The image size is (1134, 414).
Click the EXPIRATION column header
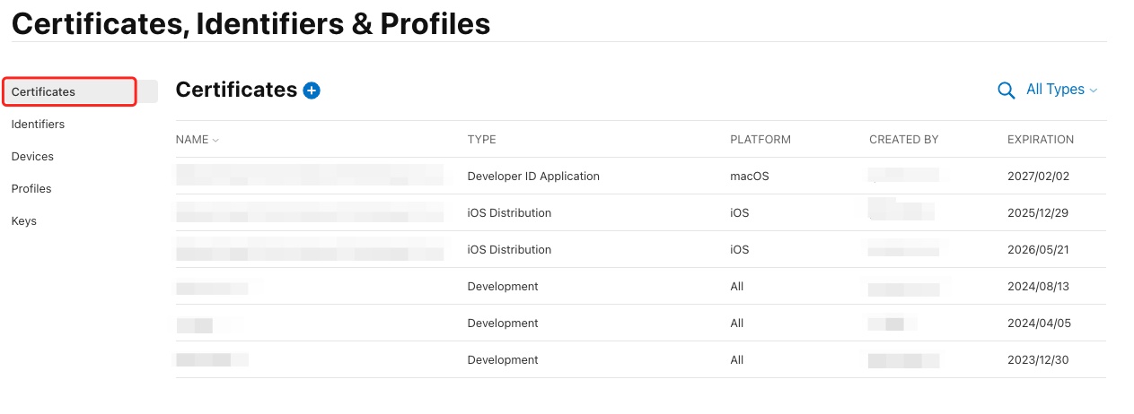click(x=1041, y=140)
